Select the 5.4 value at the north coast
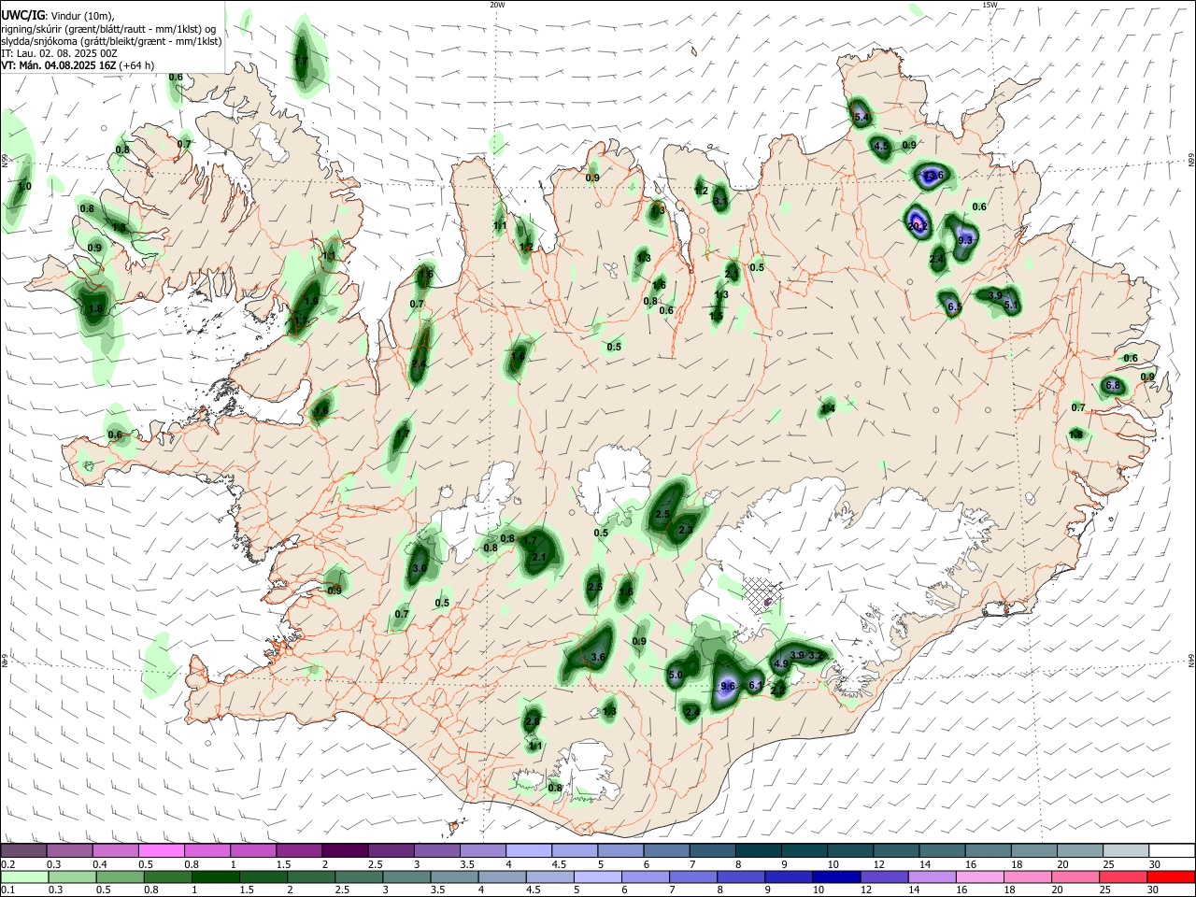 (x=862, y=117)
